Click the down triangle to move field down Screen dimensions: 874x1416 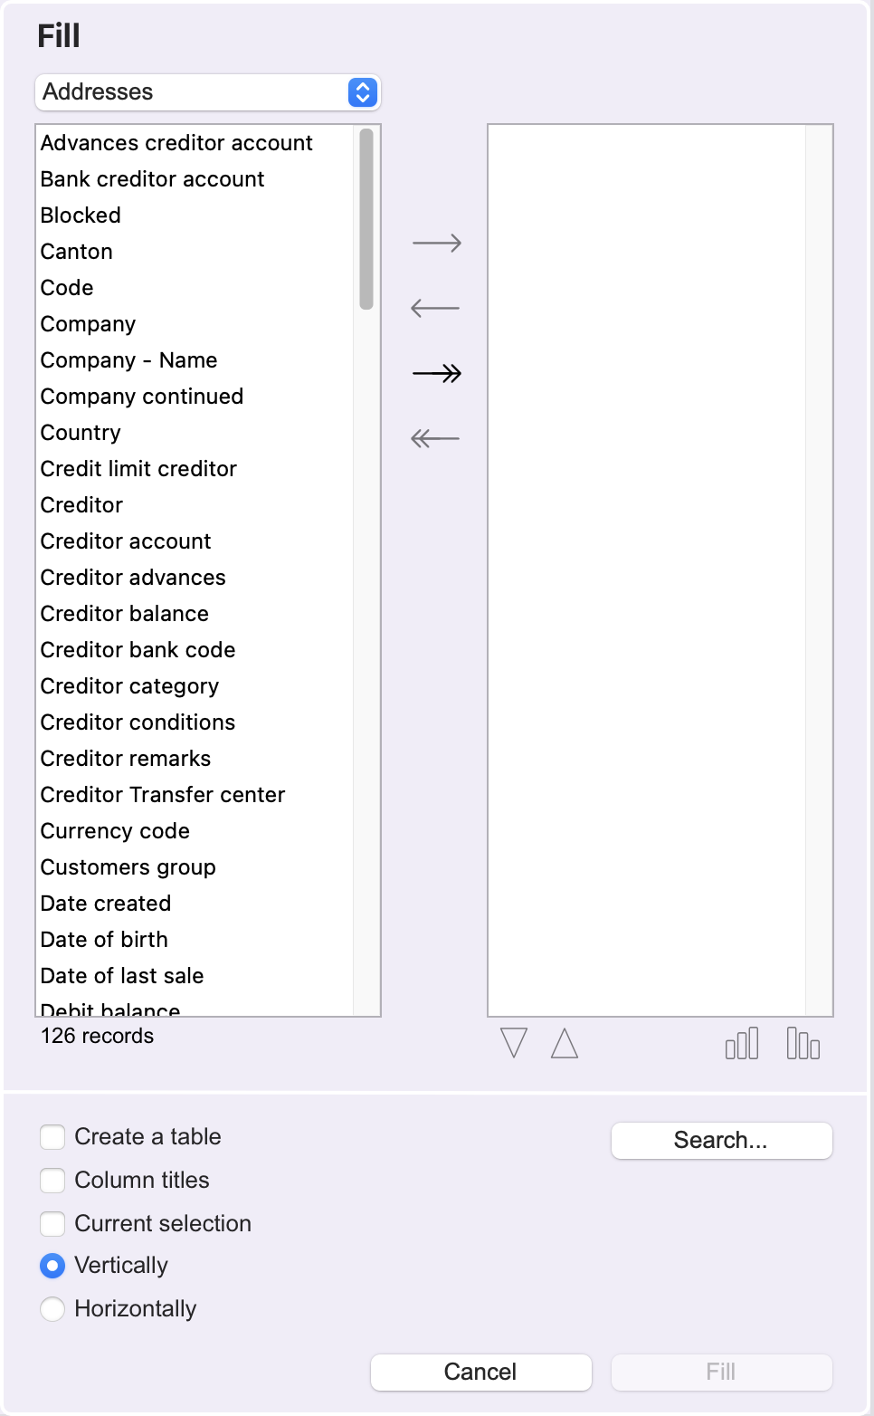(x=514, y=1043)
